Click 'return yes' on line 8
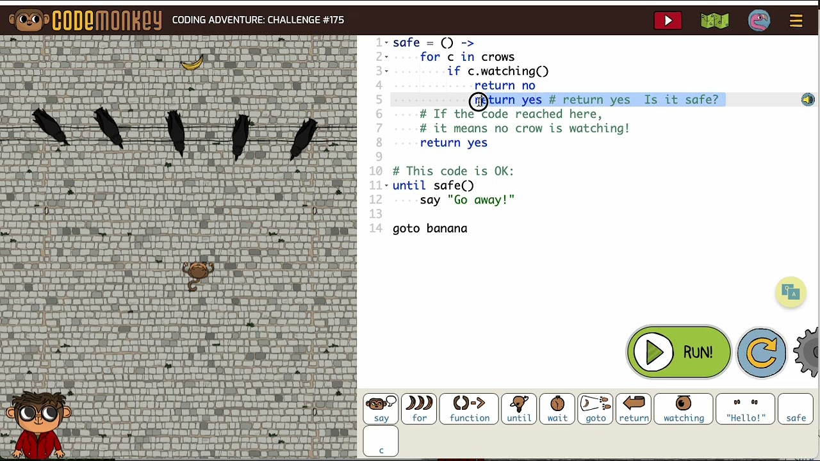Image resolution: width=820 pixels, height=461 pixels. pos(454,143)
